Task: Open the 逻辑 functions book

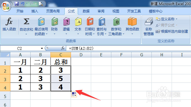Action: point(66,26)
